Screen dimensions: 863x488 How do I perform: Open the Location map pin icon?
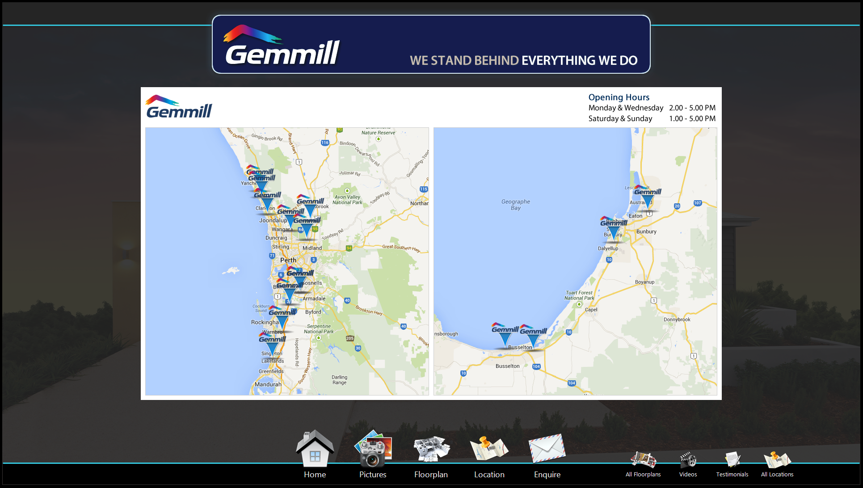pos(489,449)
